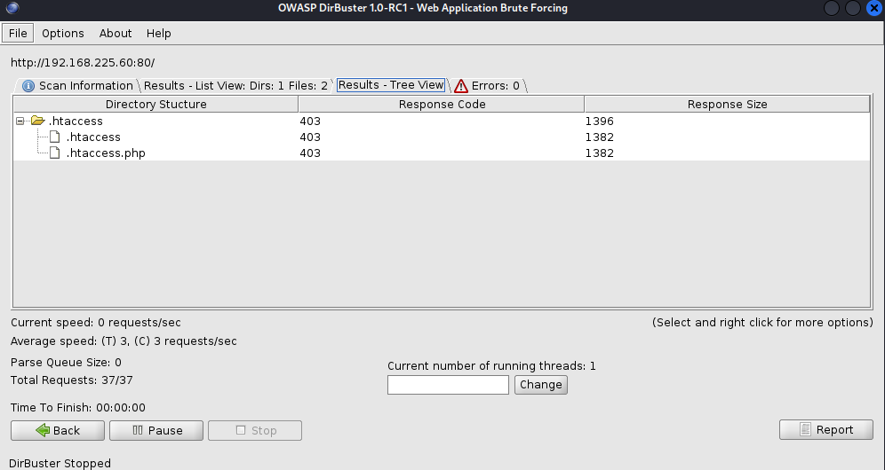Open the Help menu
885x470 pixels.
click(158, 33)
